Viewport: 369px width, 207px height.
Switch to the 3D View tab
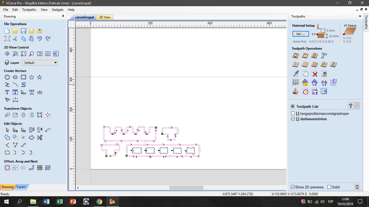[105, 17]
